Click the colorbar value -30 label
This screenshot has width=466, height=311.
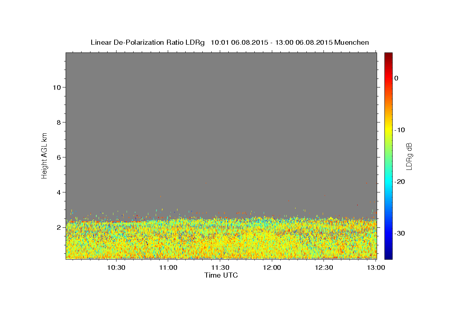[400, 233]
